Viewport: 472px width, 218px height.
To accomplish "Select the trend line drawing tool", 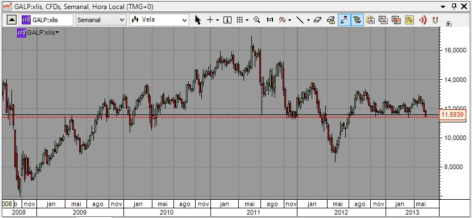I will pos(300,20).
